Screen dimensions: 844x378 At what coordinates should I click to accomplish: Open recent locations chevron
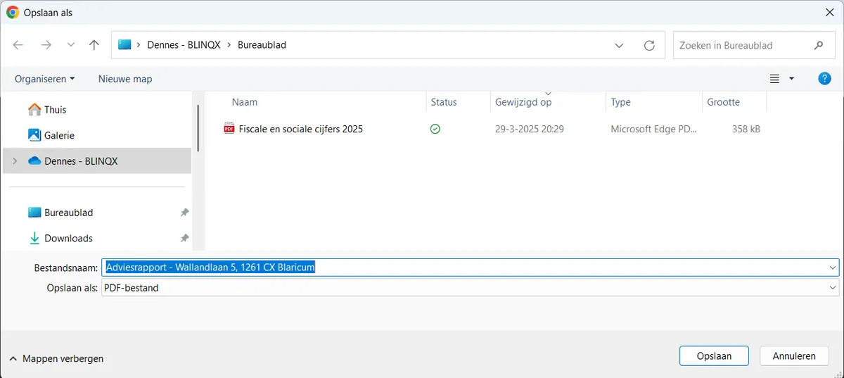pos(70,45)
